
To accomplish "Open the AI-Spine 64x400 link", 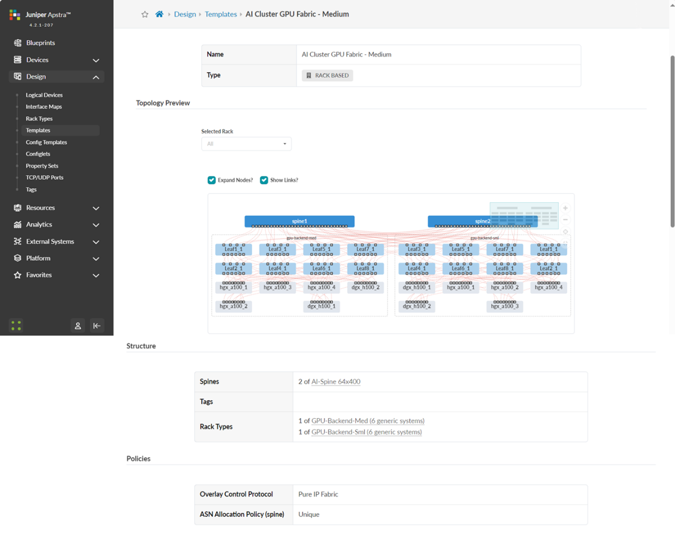I will click(335, 382).
